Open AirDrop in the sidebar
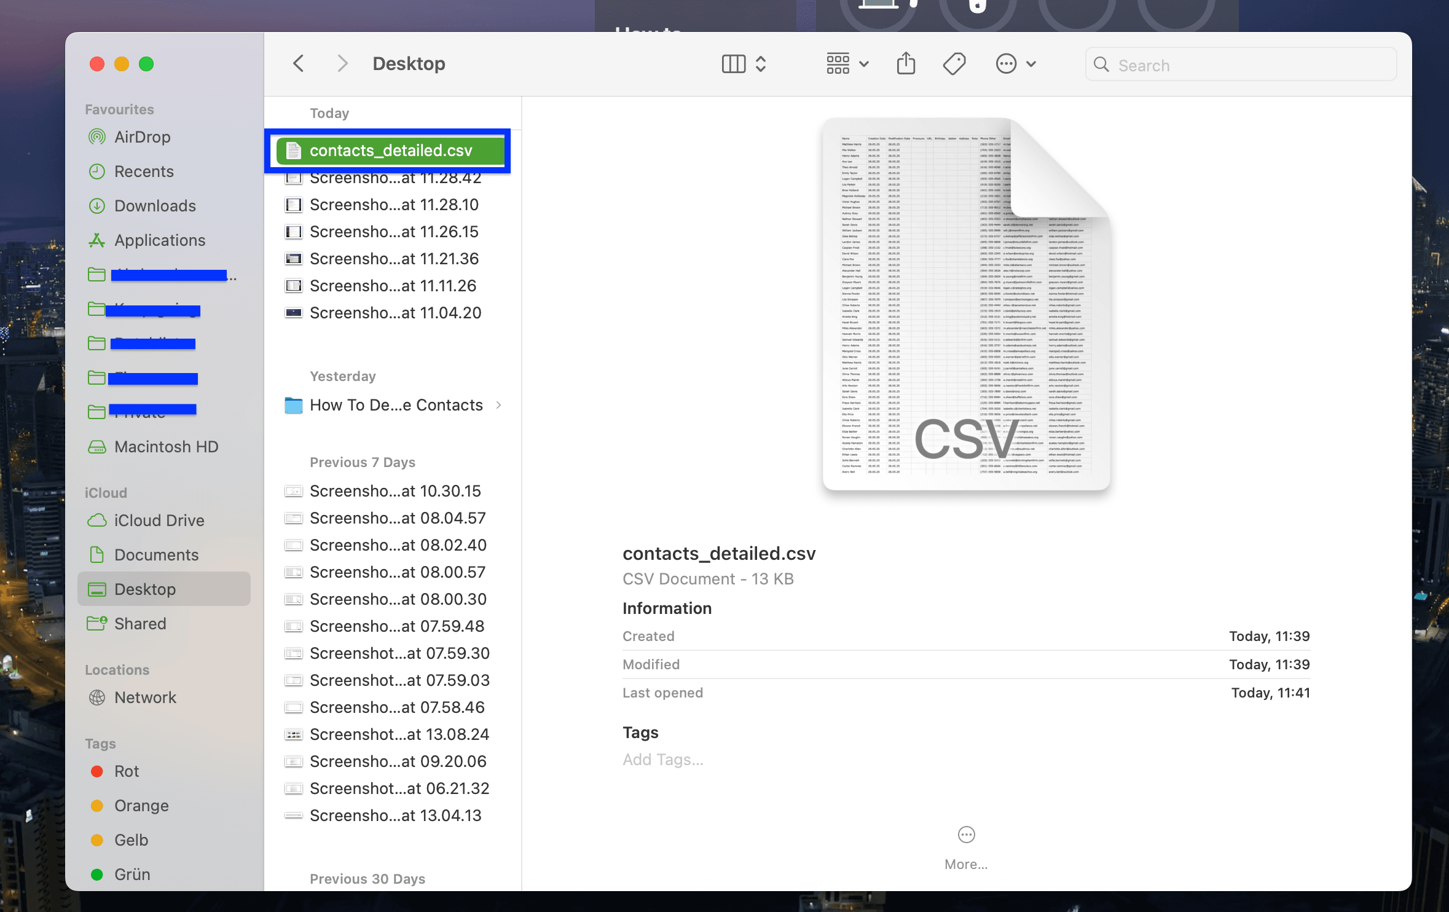Image resolution: width=1449 pixels, height=912 pixels. [x=143, y=136]
